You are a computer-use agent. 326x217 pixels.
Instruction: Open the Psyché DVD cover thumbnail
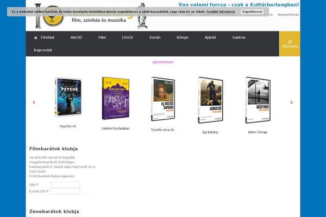tap(68, 97)
